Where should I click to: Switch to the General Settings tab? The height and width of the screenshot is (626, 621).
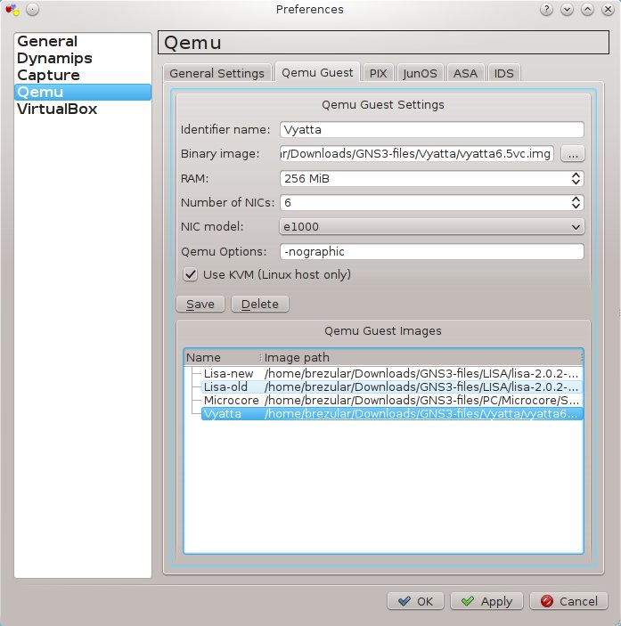coord(217,73)
